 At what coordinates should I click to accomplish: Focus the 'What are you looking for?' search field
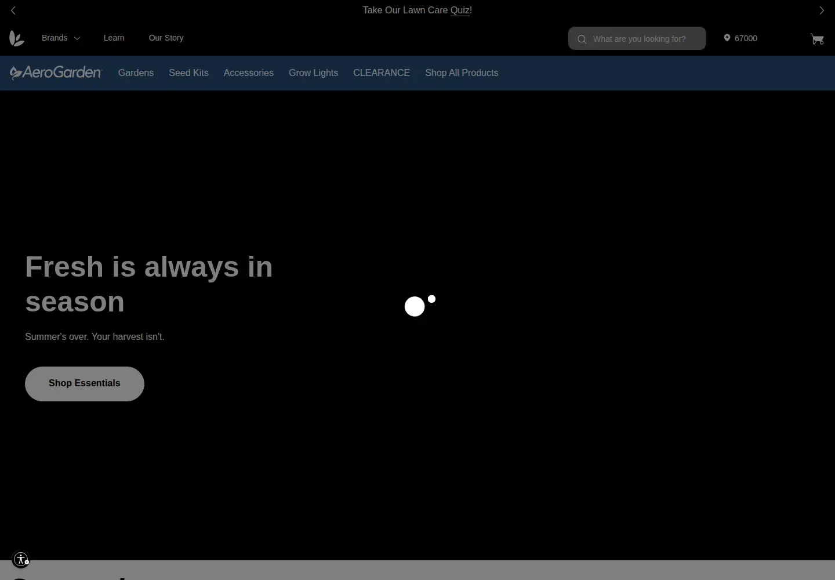(637, 38)
